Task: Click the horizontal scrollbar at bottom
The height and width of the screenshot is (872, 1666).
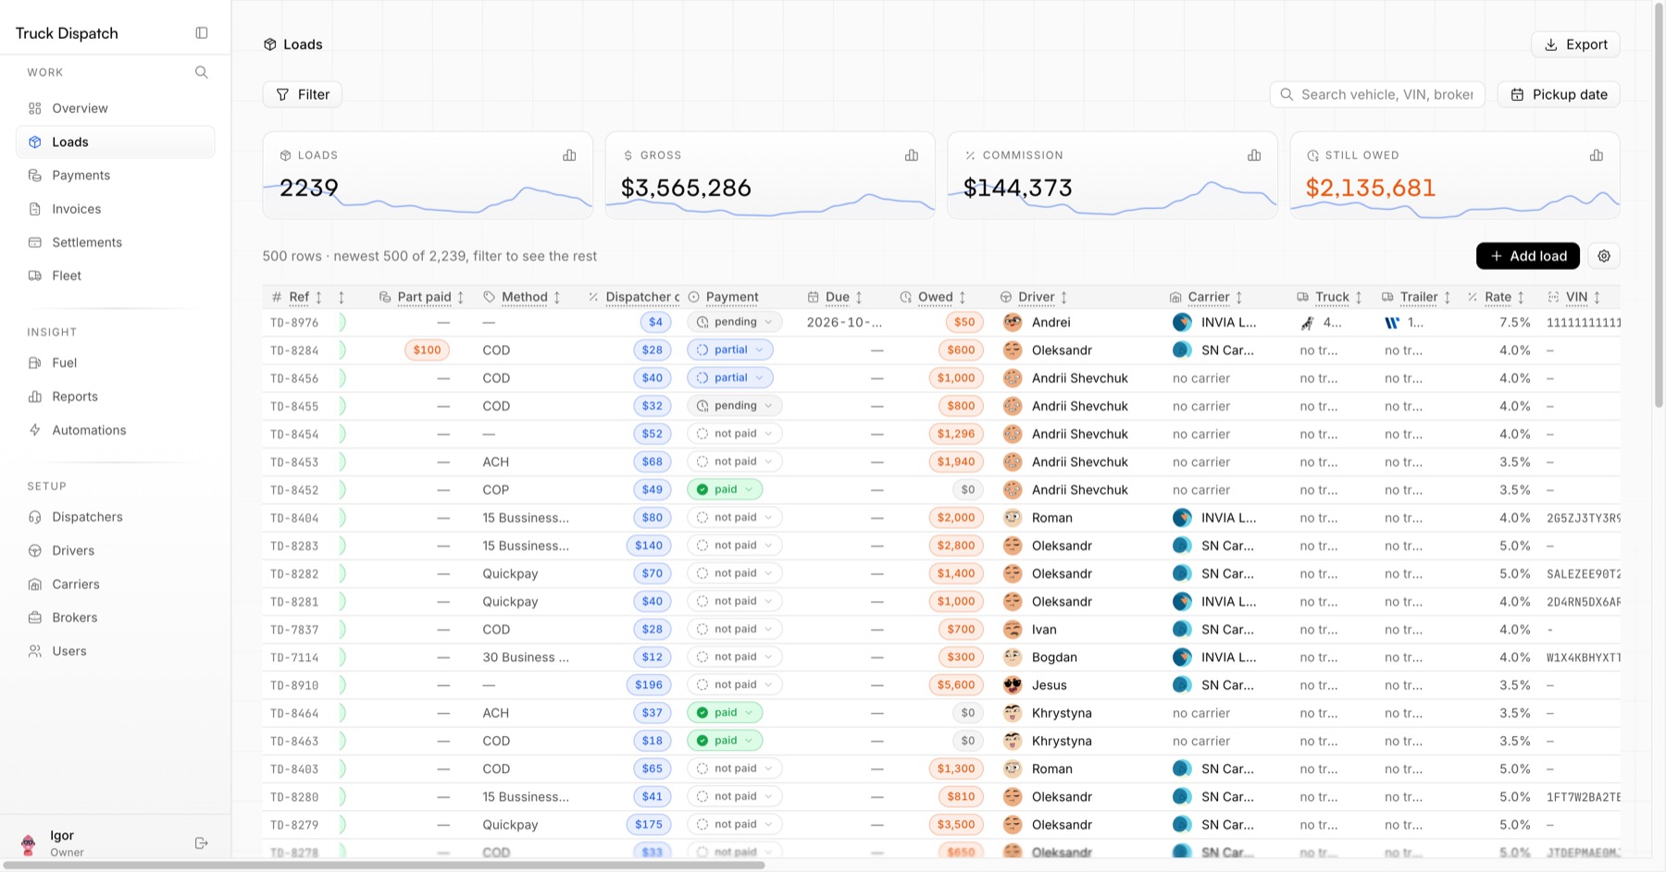Action: (384, 866)
